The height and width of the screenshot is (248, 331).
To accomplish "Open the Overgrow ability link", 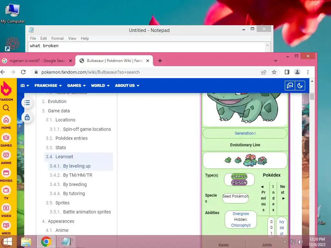I will tap(240, 214).
